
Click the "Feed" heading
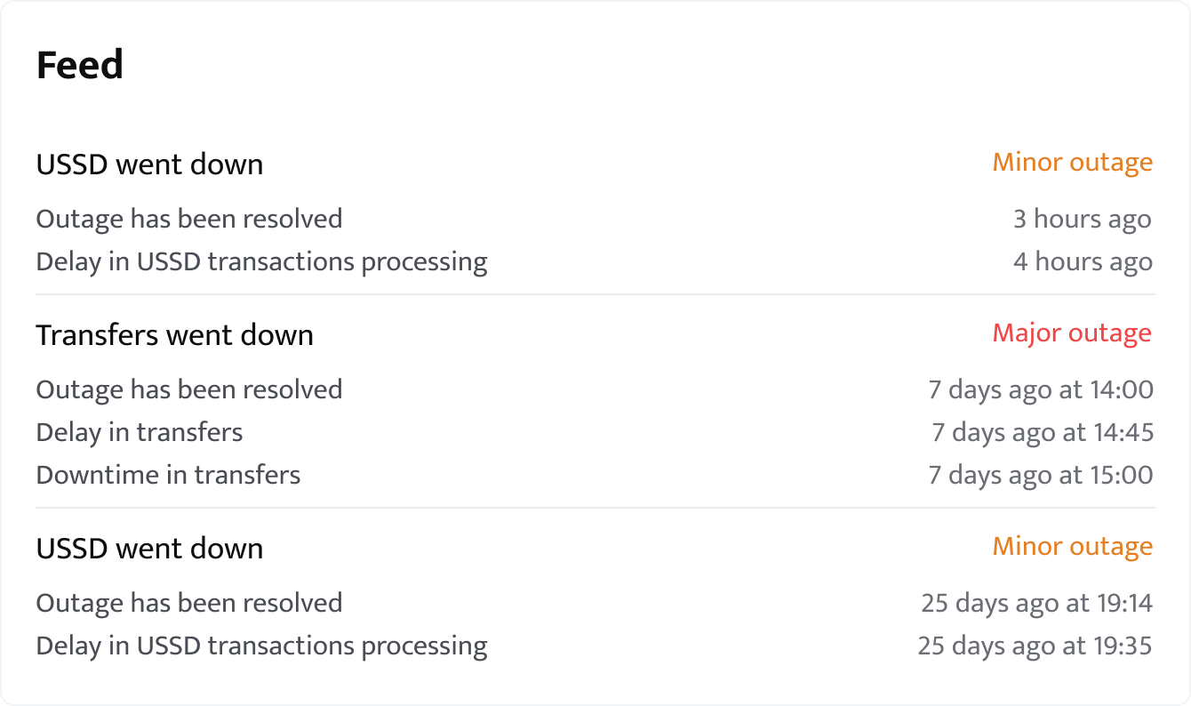(x=79, y=66)
